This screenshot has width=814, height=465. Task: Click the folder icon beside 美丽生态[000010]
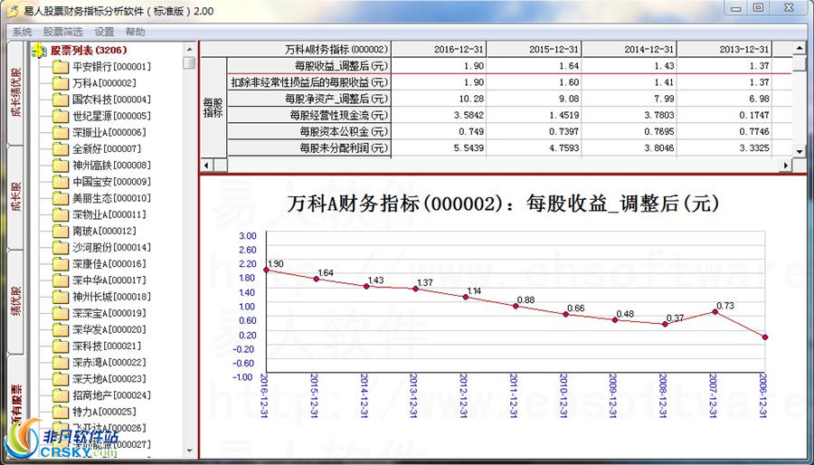coord(61,198)
